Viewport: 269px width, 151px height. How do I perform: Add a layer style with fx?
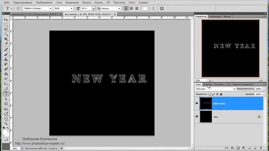pos(232,148)
